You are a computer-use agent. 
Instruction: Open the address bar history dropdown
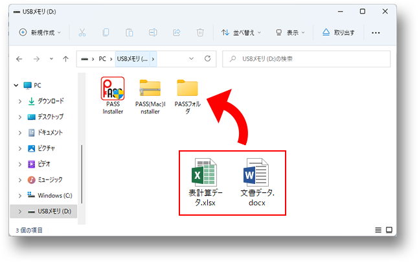(191, 59)
